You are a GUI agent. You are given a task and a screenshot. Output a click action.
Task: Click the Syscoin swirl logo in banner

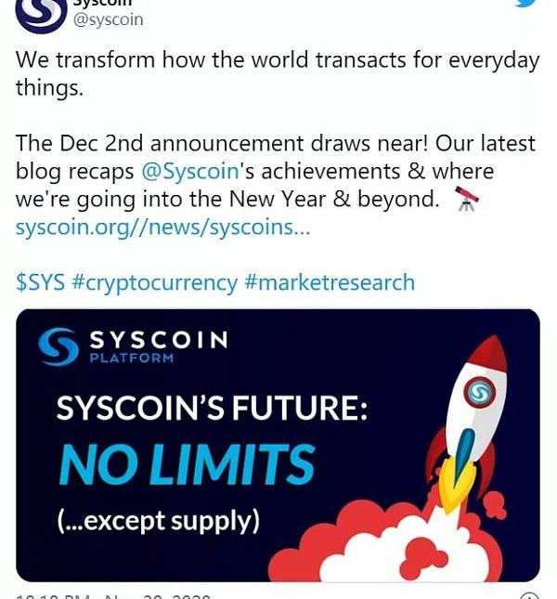pos(58,345)
